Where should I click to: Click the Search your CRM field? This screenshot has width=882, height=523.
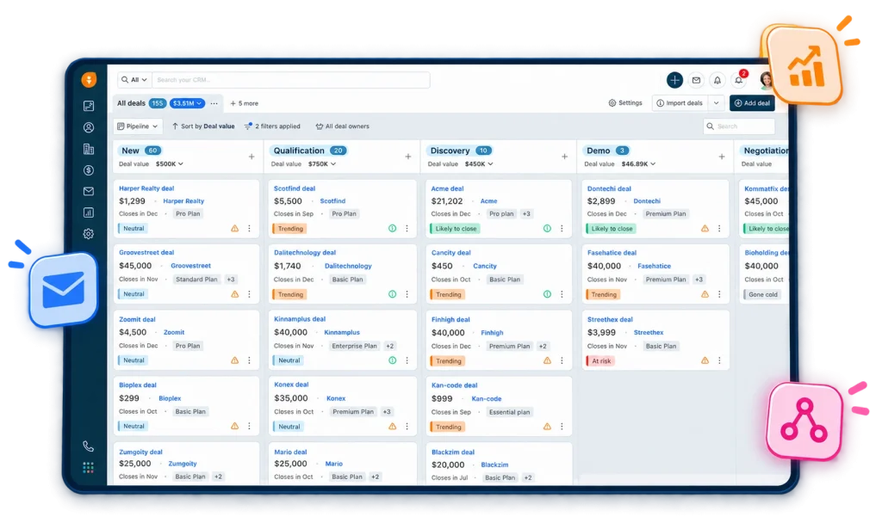pos(291,80)
